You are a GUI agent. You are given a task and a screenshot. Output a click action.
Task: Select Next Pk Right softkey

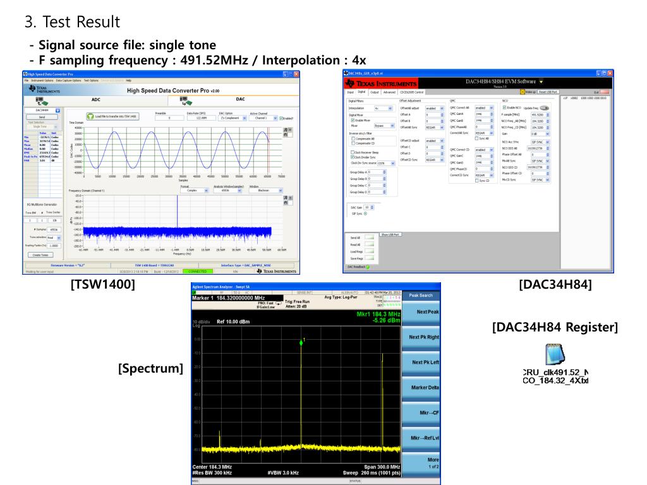421,337
